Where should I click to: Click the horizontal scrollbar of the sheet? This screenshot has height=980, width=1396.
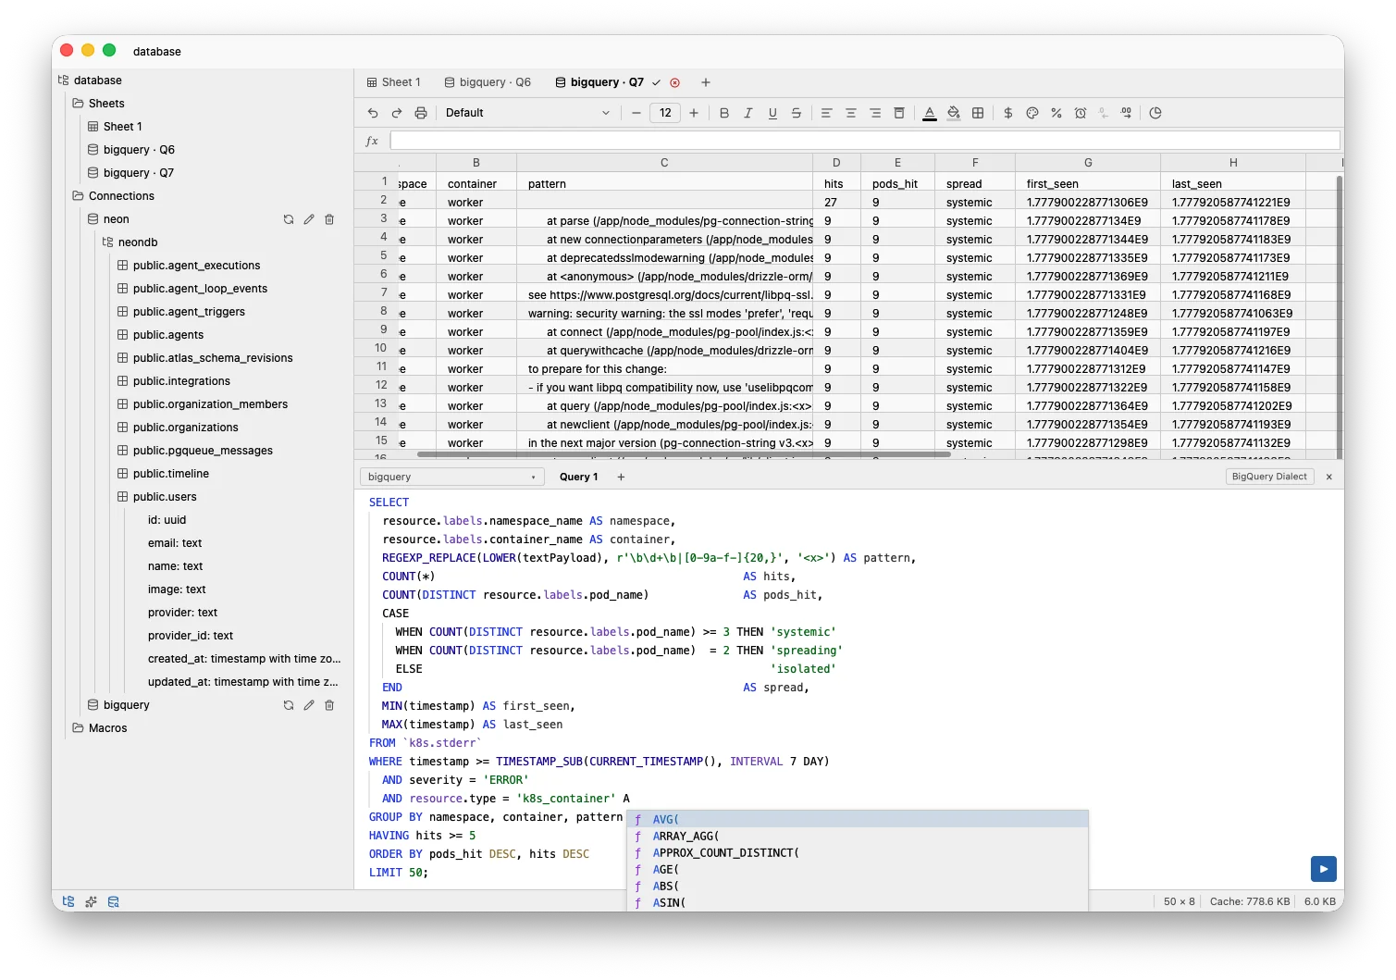(684, 454)
